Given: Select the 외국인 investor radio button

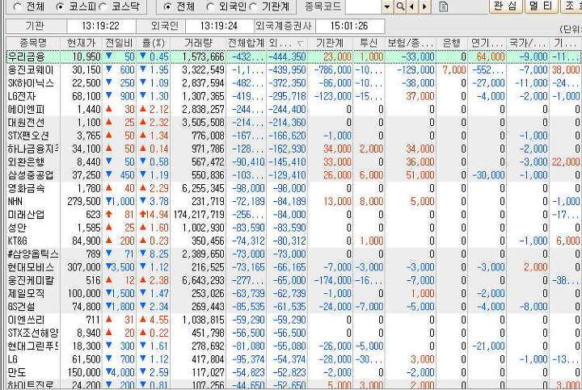Looking at the screenshot, I should click(211, 6).
